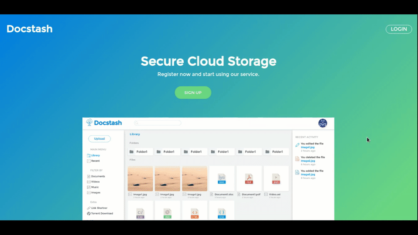Click the blue CSS file icon
The image size is (418, 235).
pyautogui.click(x=222, y=213)
